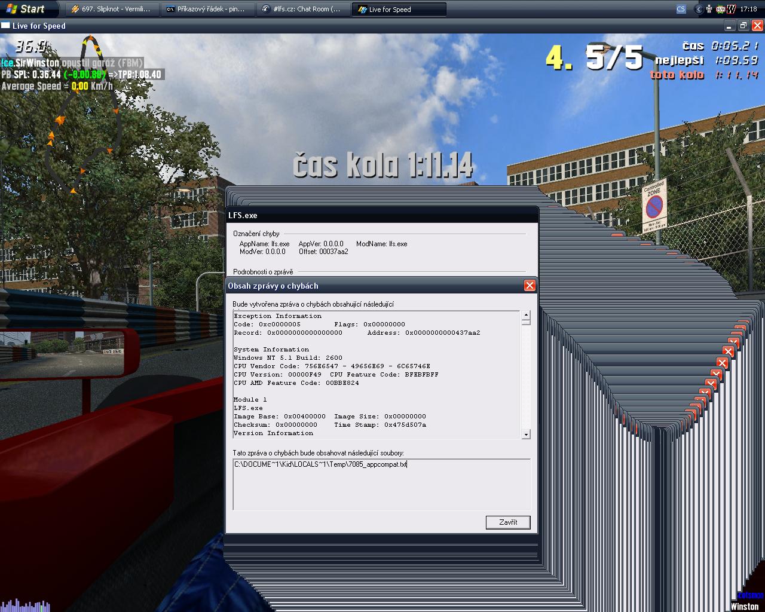Image resolution: width=765 pixels, height=612 pixels.
Task: Click the 'Version Information' line
Action: [273, 433]
